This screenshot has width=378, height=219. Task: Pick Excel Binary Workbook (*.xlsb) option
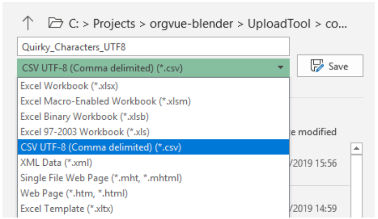click(153, 117)
